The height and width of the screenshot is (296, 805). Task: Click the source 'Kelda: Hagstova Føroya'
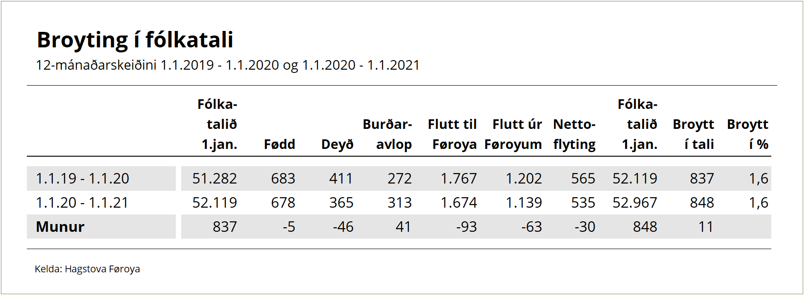pos(87,269)
